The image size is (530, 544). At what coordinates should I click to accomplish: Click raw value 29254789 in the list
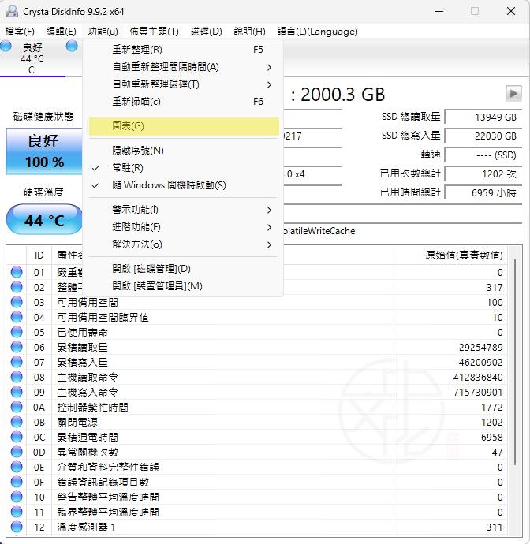tap(481, 347)
